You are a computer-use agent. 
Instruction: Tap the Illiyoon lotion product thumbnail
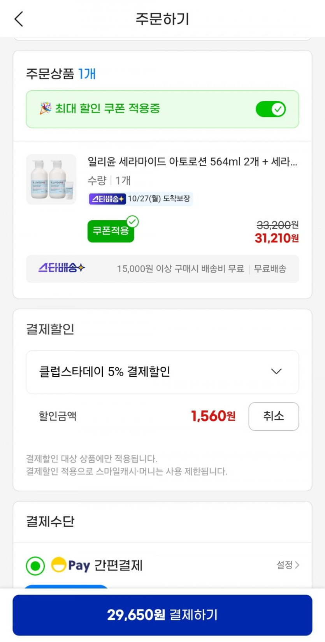[x=51, y=179]
